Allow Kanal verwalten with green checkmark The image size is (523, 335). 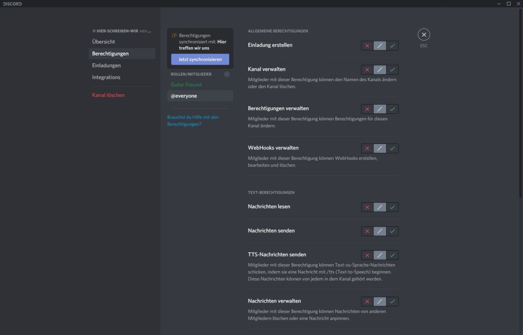pos(392,70)
